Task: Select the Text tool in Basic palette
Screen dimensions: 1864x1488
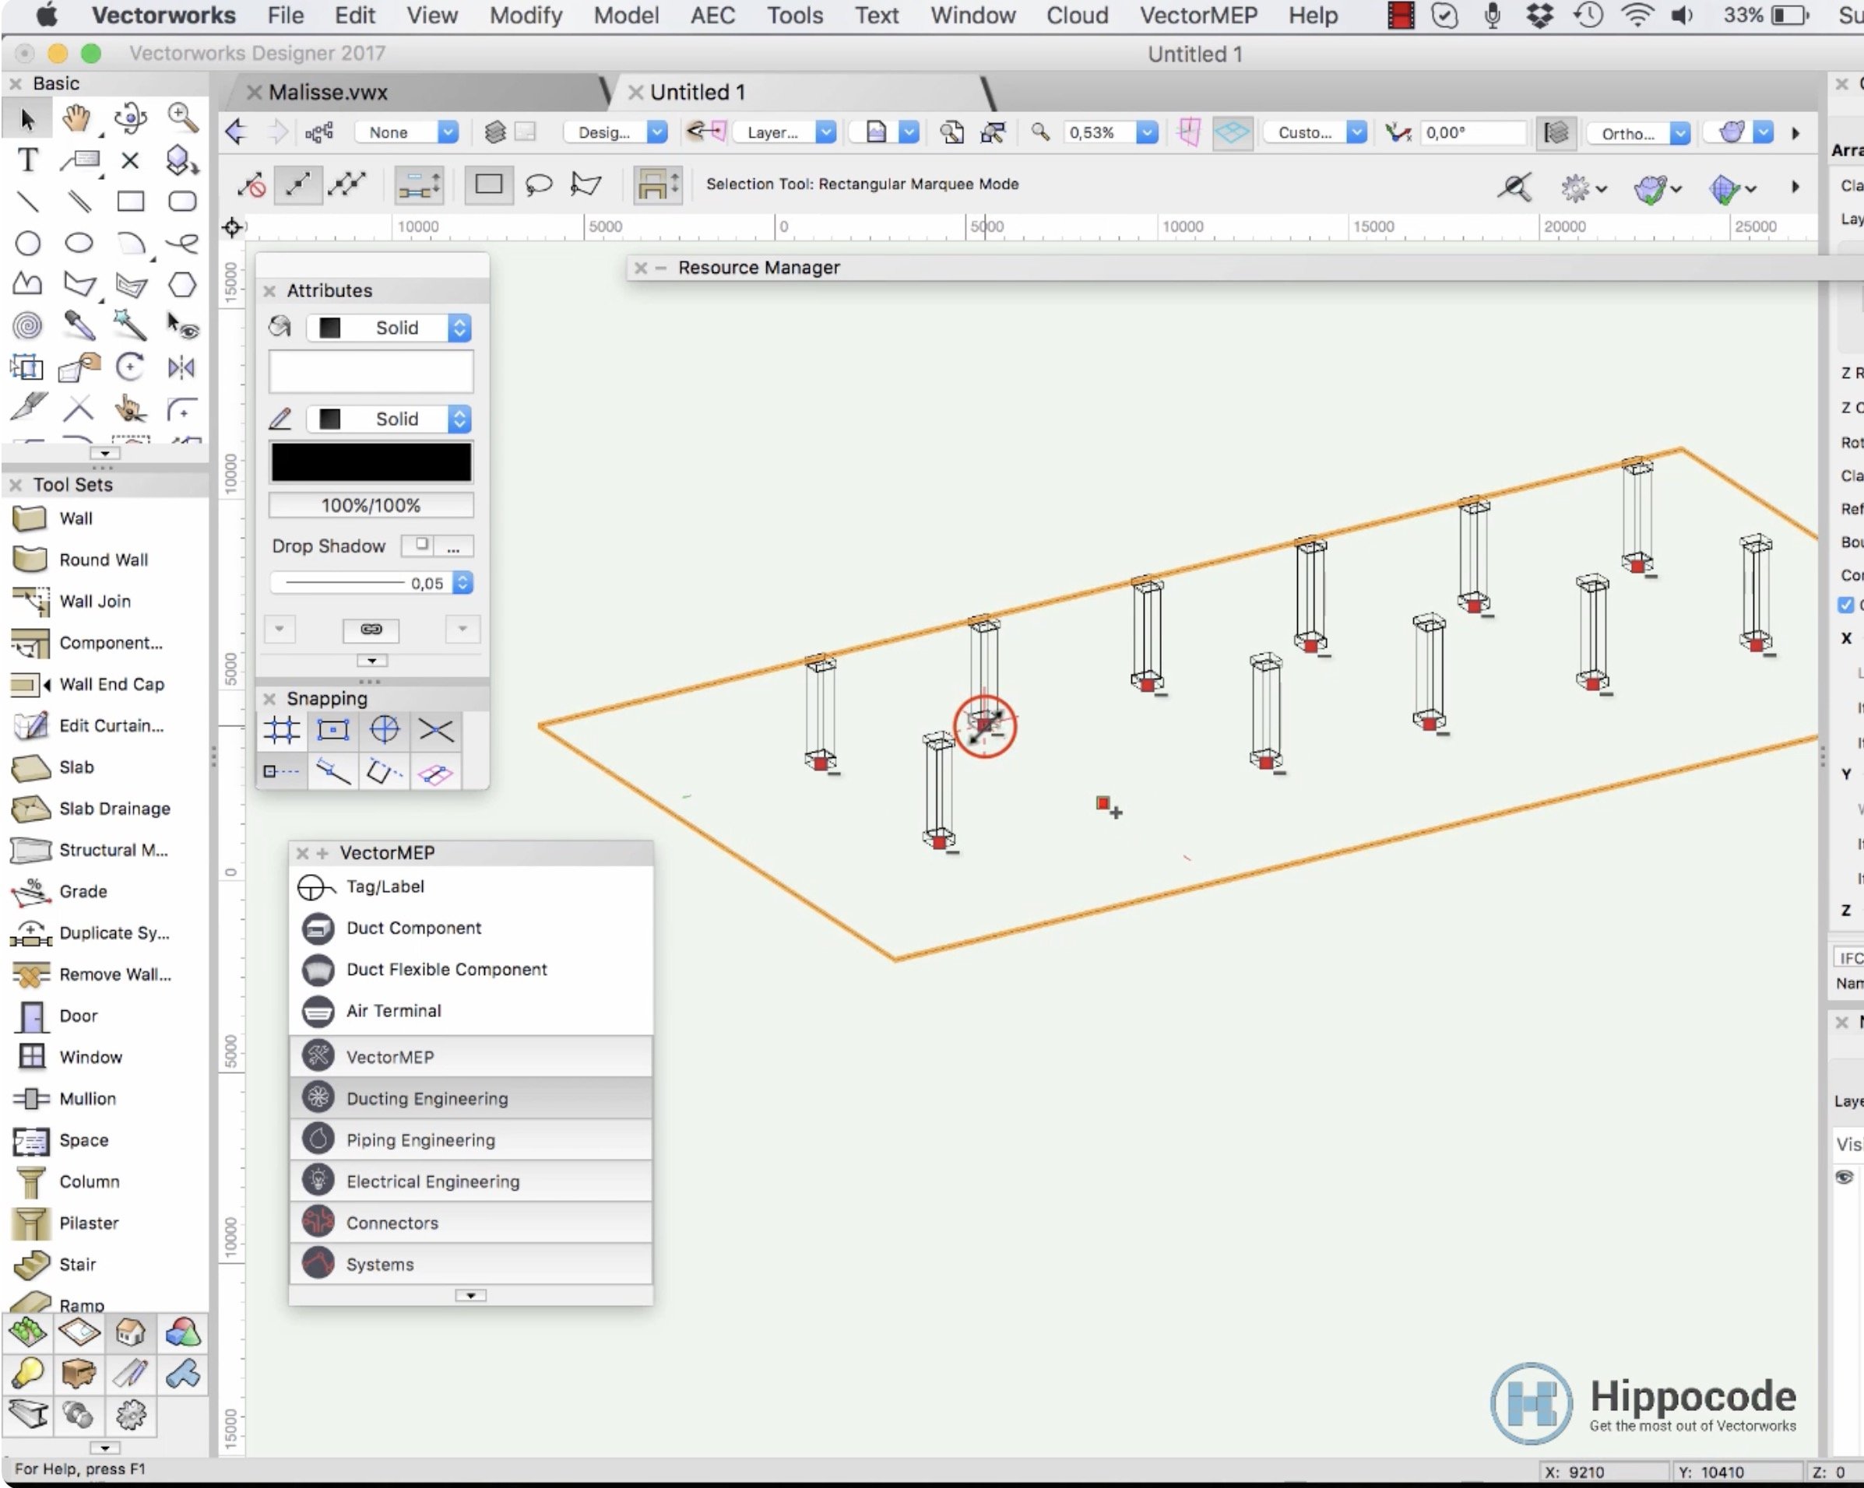Action: 28,161
